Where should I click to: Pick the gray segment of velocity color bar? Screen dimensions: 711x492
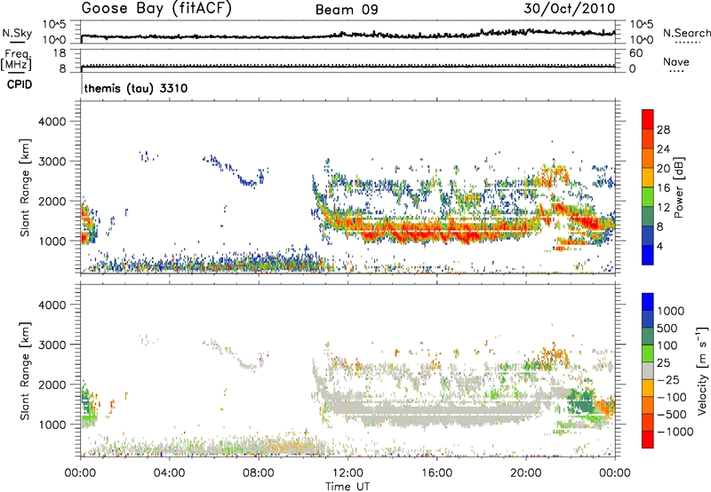tap(648, 370)
